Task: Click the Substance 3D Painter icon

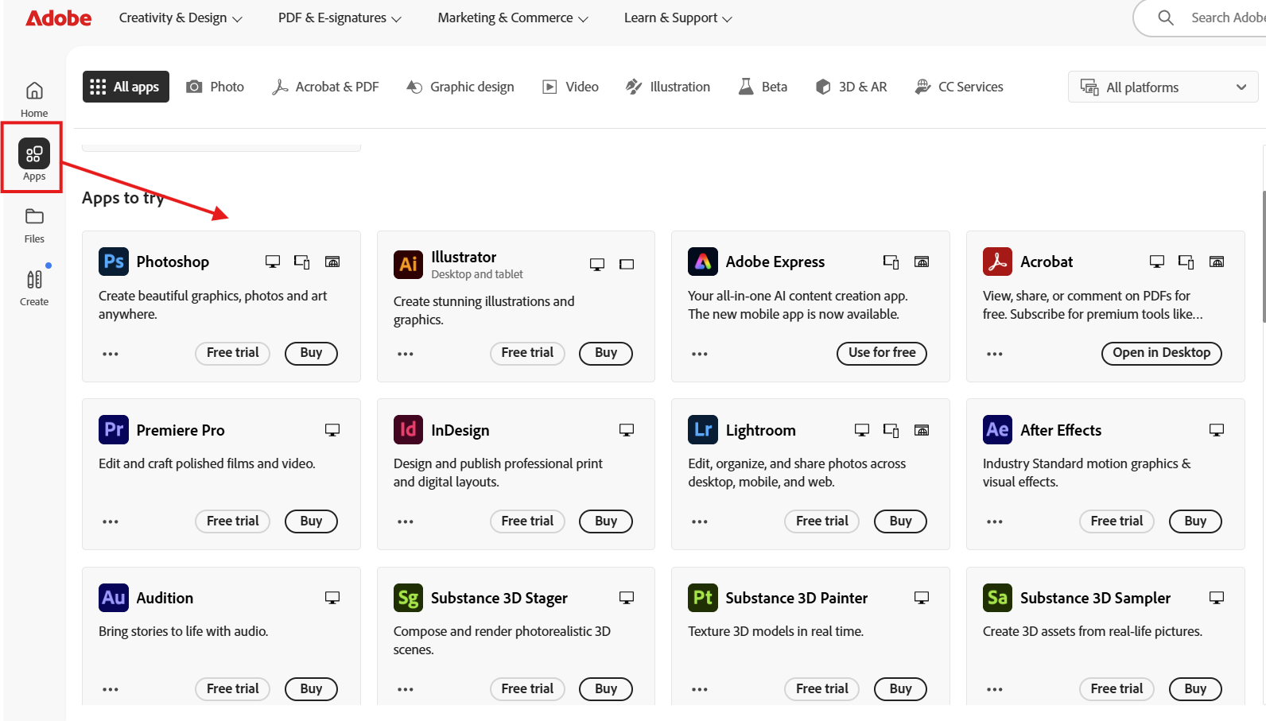Action: [703, 598]
